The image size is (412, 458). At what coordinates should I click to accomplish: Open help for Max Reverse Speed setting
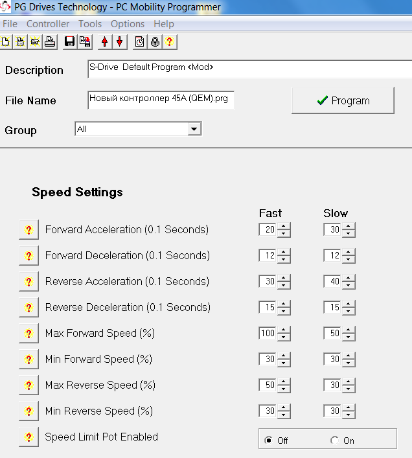pyautogui.click(x=29, y=385)
